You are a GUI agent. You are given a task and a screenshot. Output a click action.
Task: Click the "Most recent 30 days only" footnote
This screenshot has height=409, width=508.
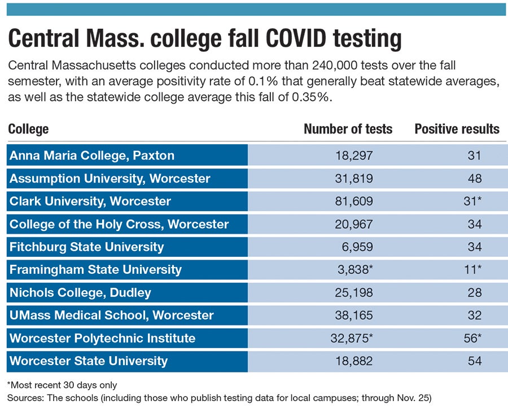click(62, 385)
